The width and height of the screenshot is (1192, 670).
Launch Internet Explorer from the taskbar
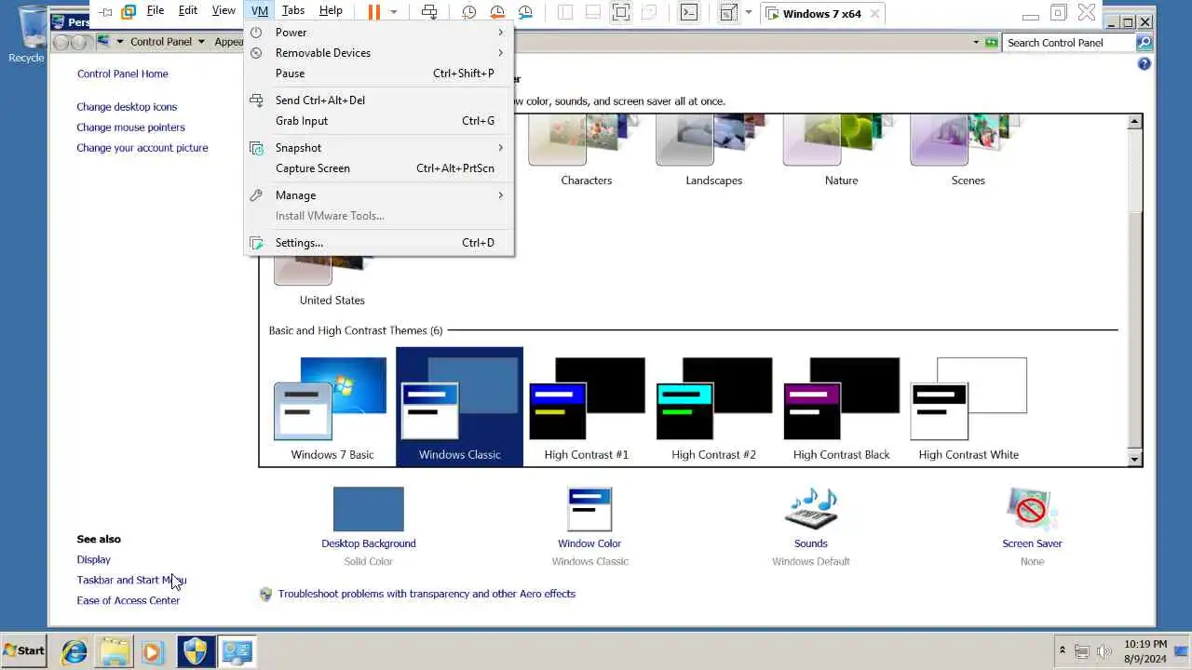point(74,651)
